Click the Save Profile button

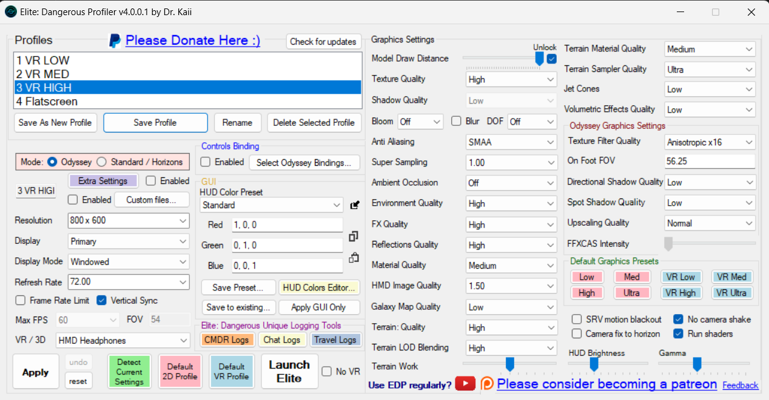(155, 122)
